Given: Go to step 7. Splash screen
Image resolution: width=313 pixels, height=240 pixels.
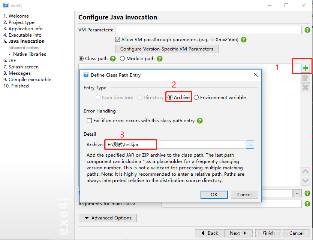Looking at the screenshot, I should 21,67.
